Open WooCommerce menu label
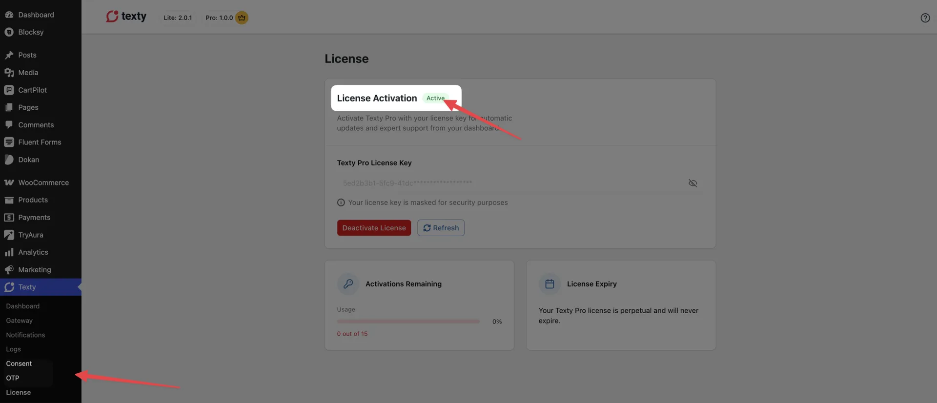 (43, 182)
